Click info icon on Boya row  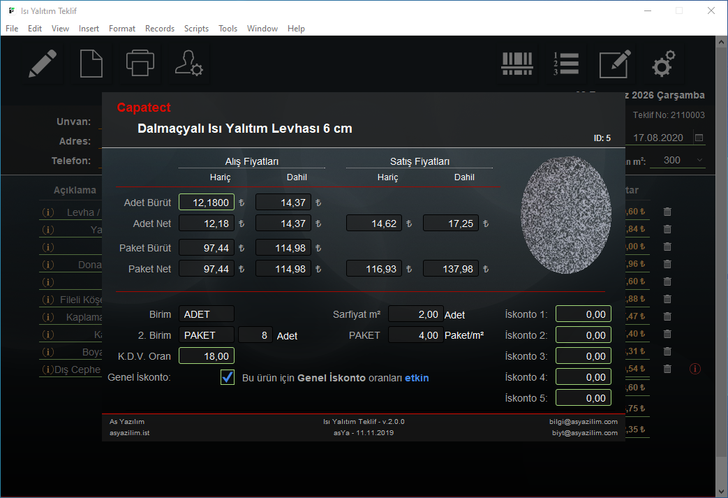point(48,352)
